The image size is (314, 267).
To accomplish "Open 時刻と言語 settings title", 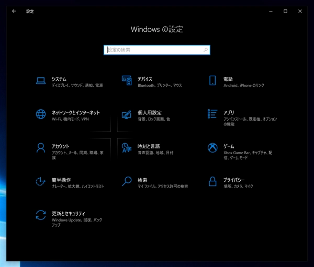I will click(x=149, y=146).
